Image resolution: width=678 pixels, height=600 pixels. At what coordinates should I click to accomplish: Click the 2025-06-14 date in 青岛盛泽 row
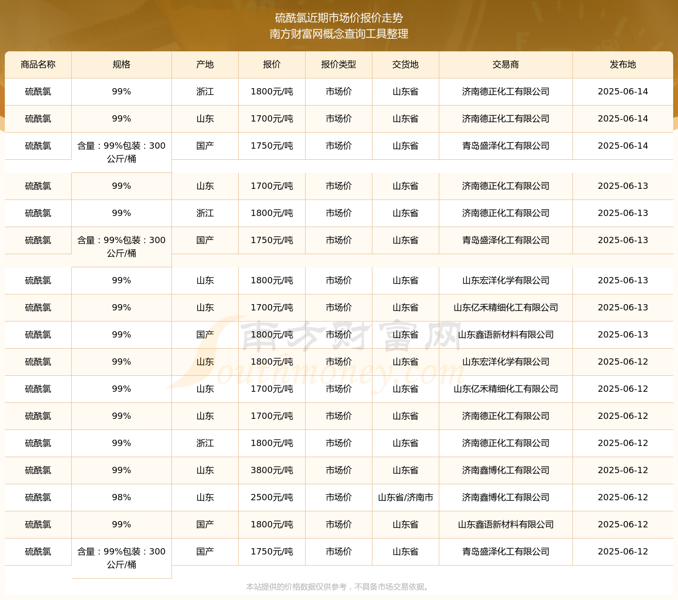point(623,146)
